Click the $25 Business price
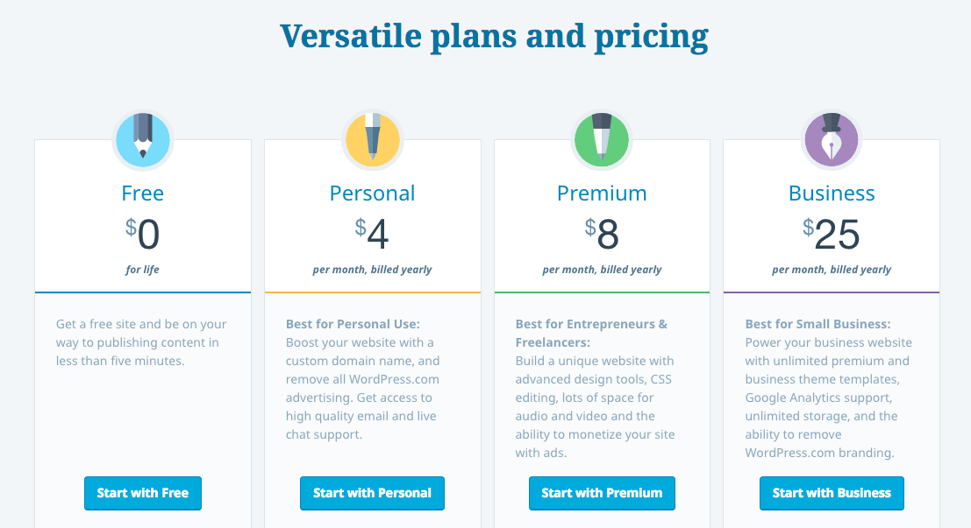The height and width of the screenshot is (528, 971). (832, 234)
